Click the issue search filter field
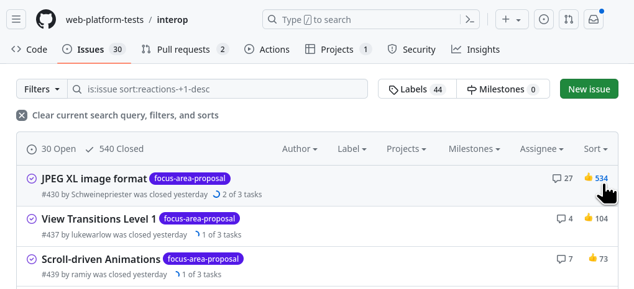Image resolution: width=634 pixels, height=289 pixels. click(218, 89)
